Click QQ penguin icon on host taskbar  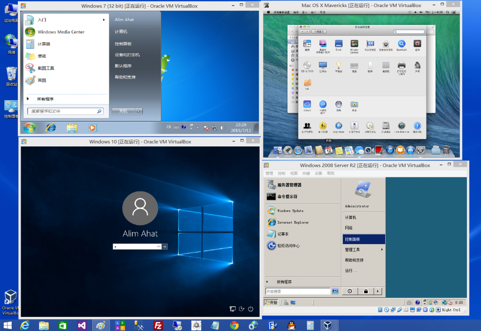(x=291, y=325)
